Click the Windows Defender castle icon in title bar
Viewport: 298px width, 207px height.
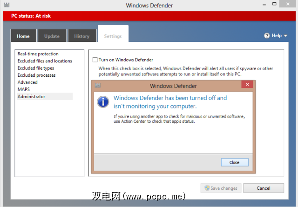click(x=7, y=5)
